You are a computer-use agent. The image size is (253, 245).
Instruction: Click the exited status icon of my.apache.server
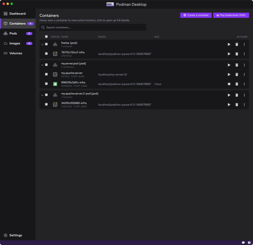55,74
